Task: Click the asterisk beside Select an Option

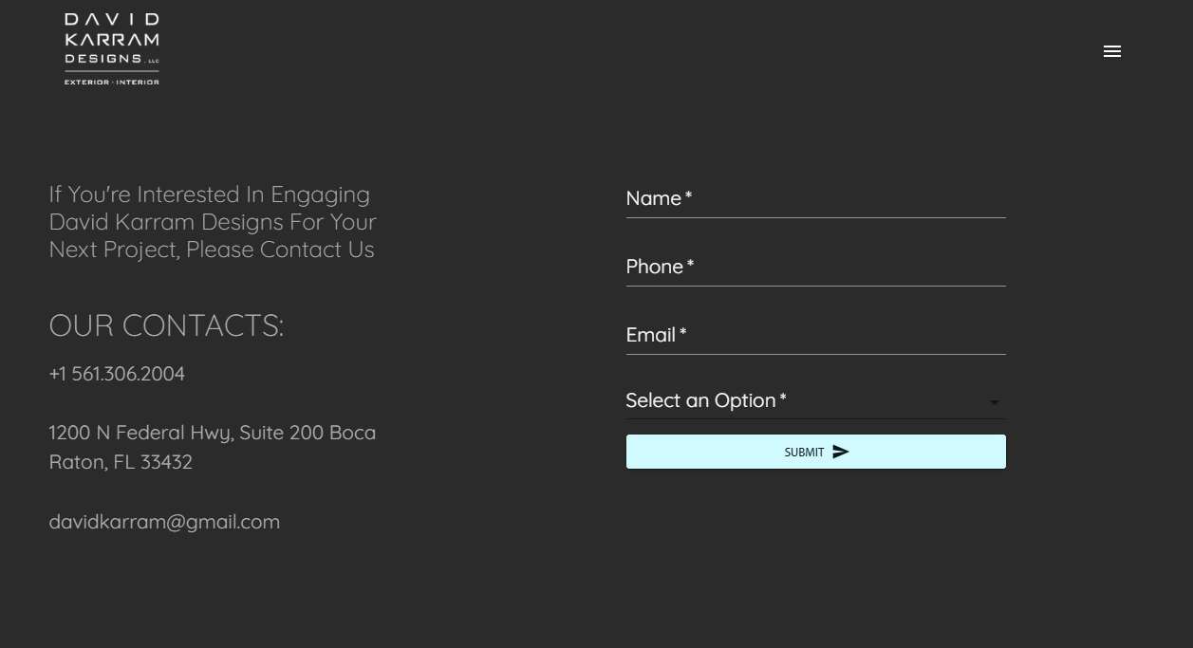Action: coord(783,398)
